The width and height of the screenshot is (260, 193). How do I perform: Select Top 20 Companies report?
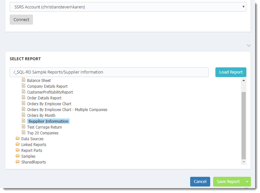point(43,133)
